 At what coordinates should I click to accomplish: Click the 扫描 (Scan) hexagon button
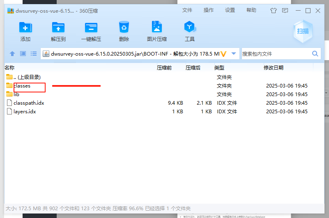303,31
